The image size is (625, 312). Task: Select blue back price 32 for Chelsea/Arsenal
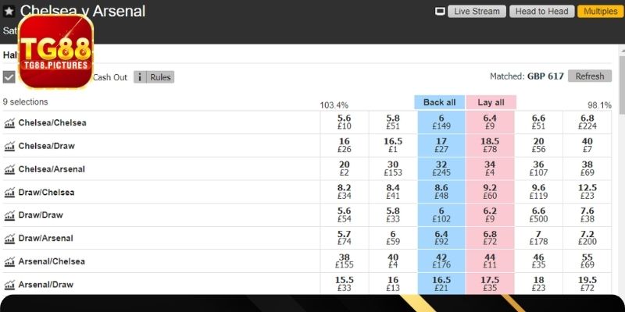pyautogui.click(x=441, y=168)
